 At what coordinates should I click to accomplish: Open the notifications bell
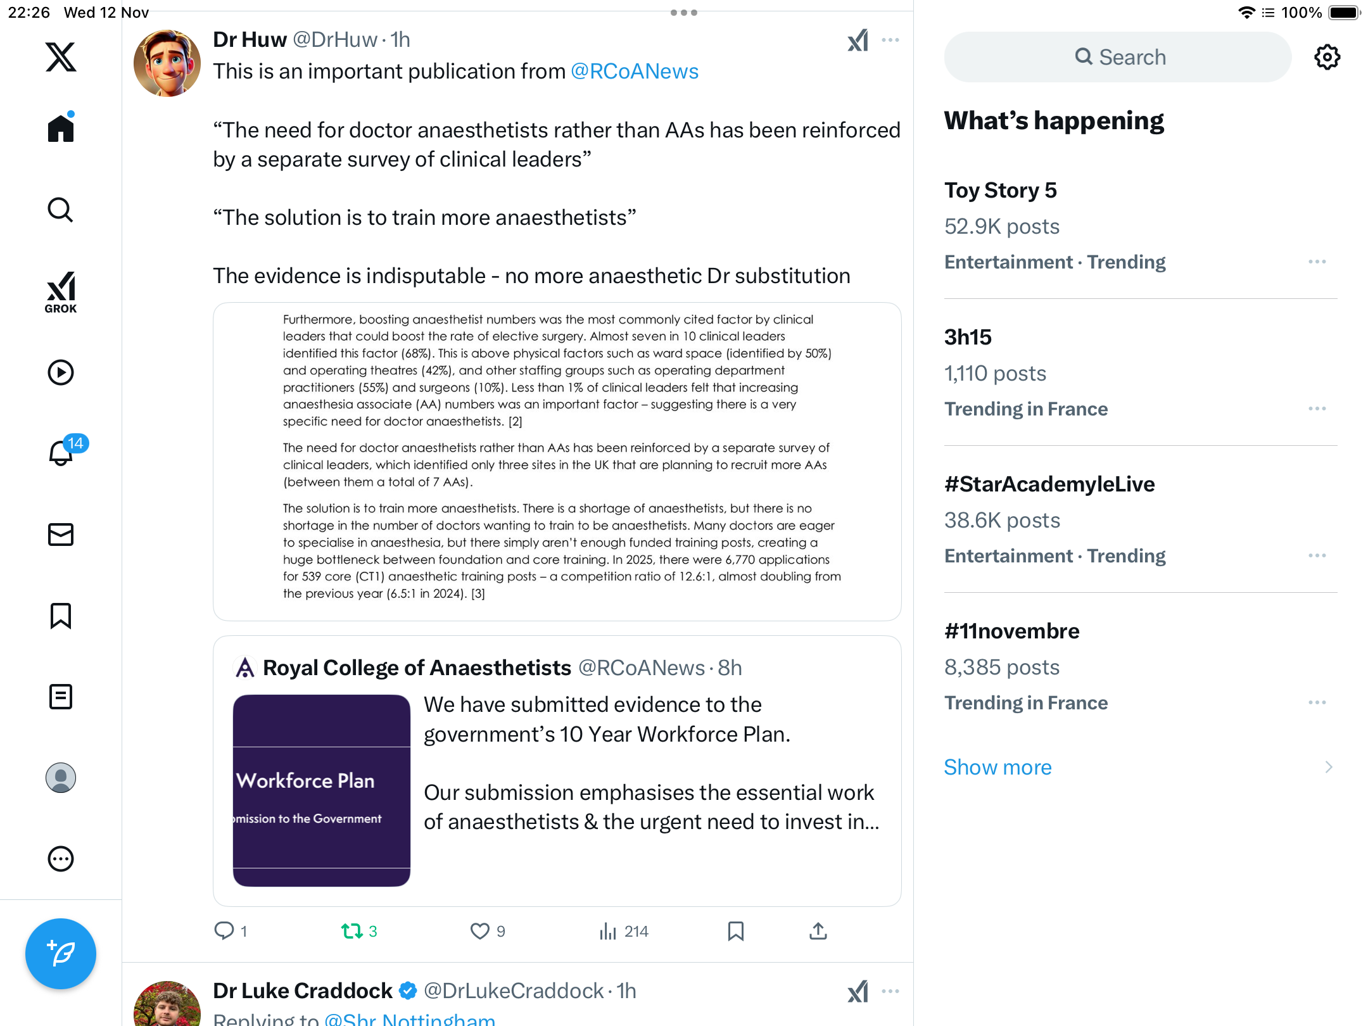(x=61, y=453)
